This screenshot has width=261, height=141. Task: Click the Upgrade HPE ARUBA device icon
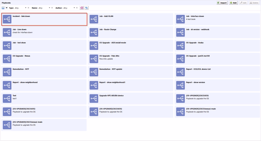point(94,99)
